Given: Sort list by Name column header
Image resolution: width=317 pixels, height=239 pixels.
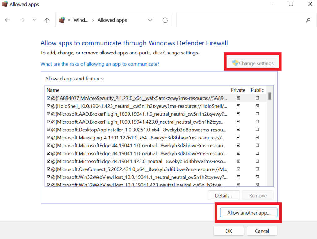Looking at the screenshot, I should pyautogui.click(x=137, y=90).
